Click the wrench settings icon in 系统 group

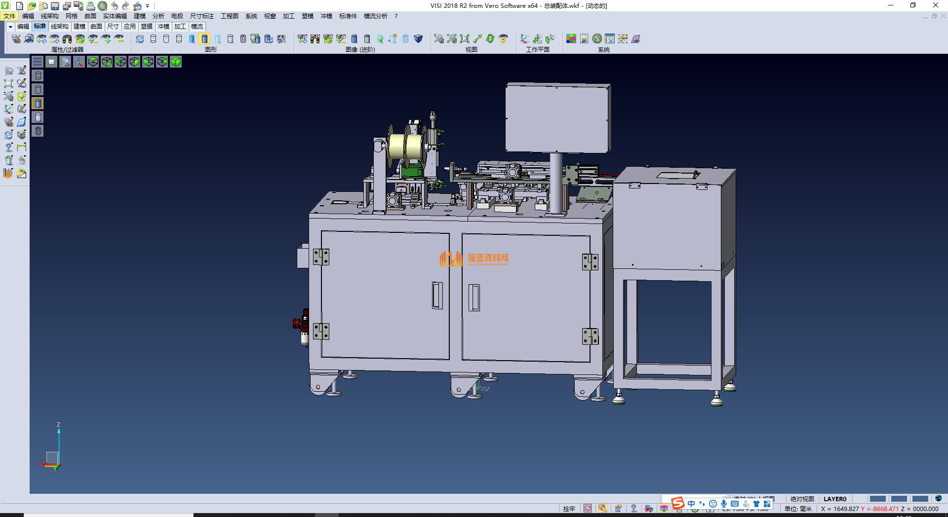[597, 39]
